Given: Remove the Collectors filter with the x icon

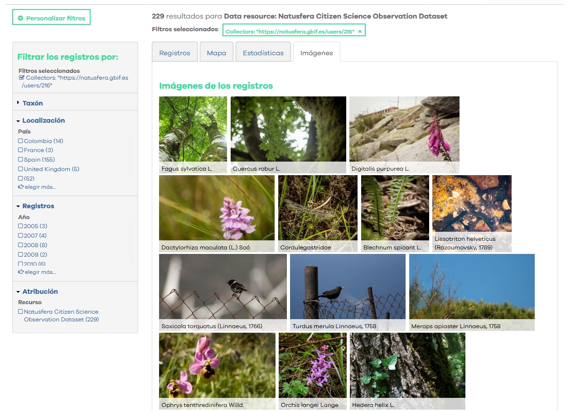Looking at the screenshot, I should pos(360,31).
